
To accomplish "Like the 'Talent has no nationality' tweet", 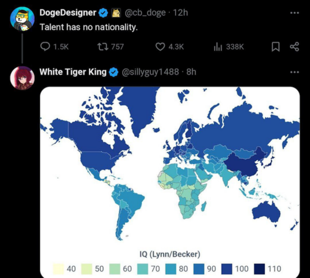I will (x=161, y=47).
